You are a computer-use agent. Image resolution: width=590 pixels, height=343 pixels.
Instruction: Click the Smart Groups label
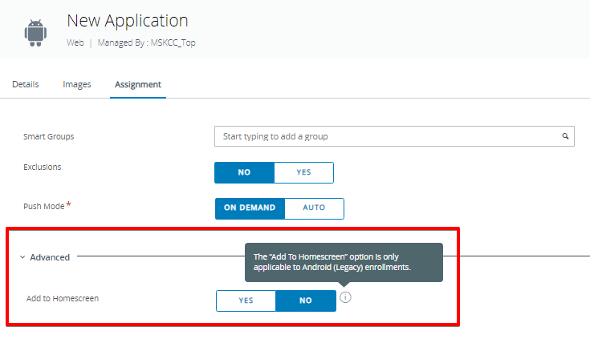click(x=49, y=137)
